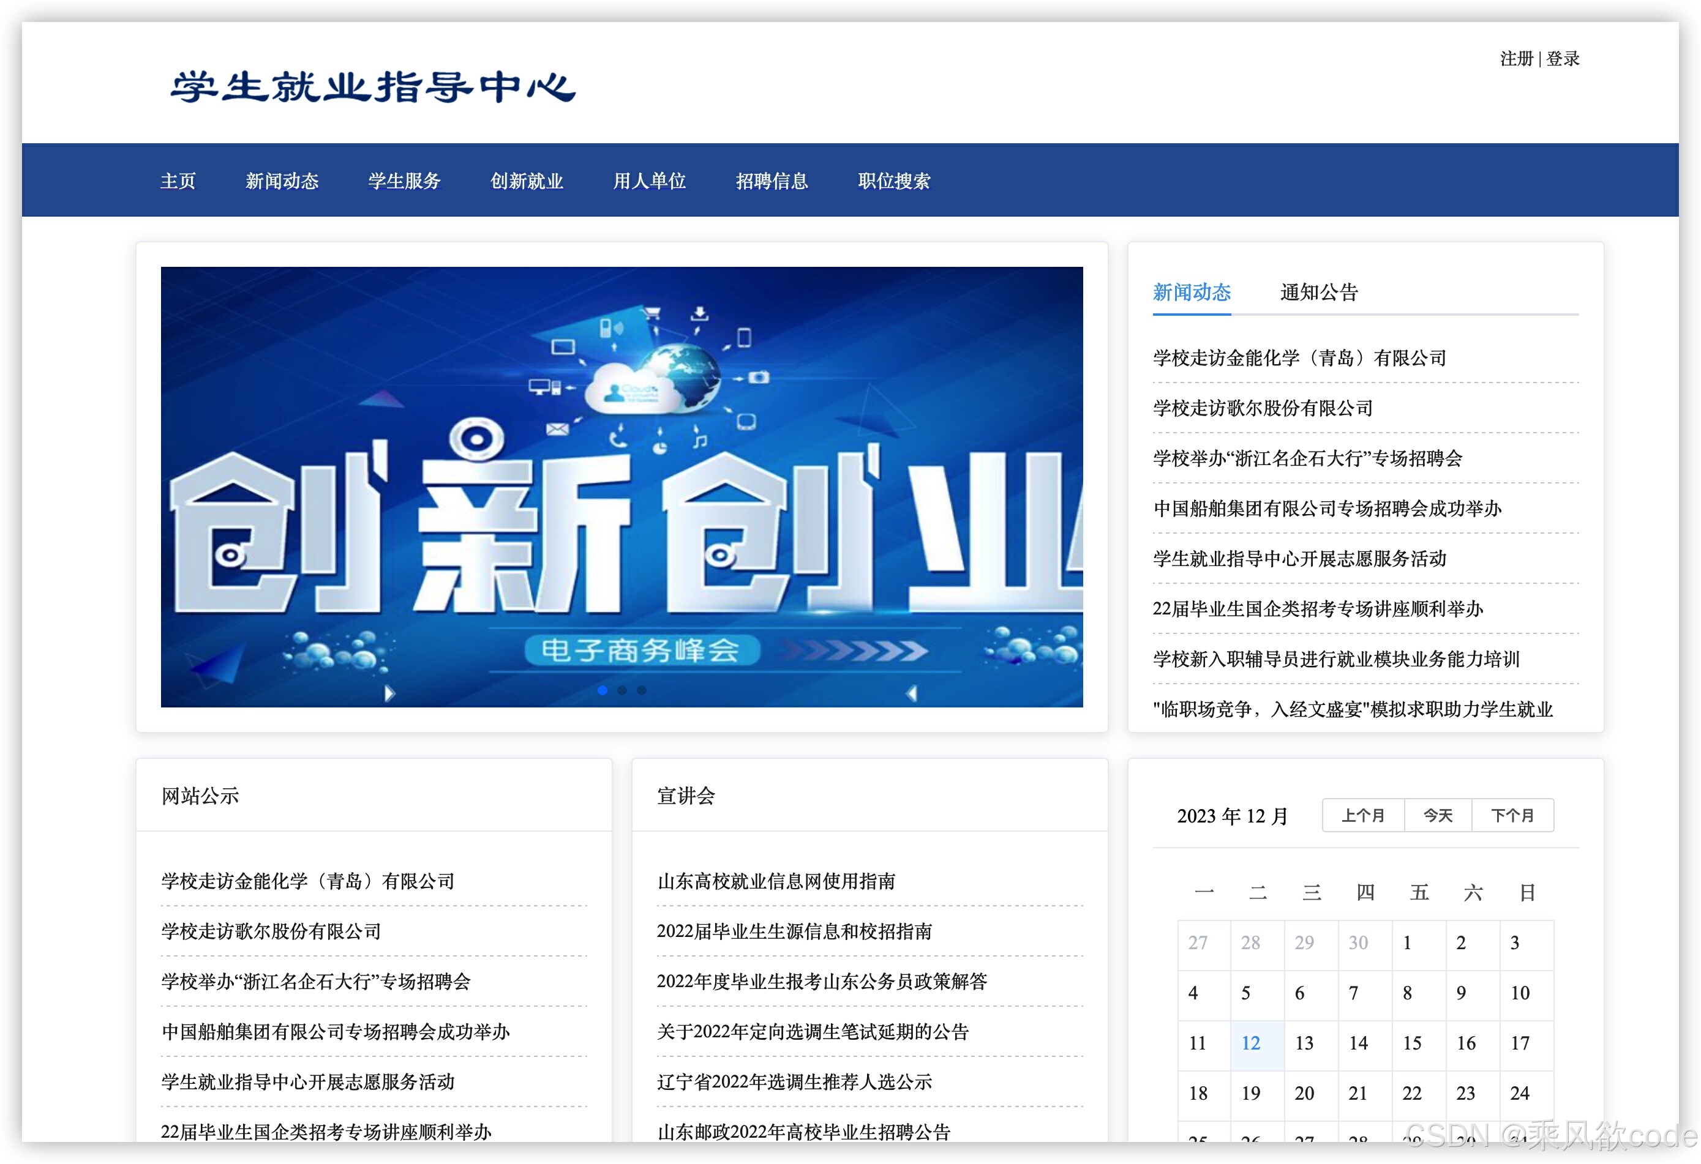The image size is (1701, 1164).
Task: Click the 下个月 calendar button
Action: (x=1513, y=815)
